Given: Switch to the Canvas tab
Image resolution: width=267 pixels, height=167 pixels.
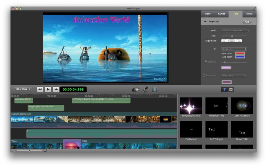Looking at the screenshot, I should click(x=222, y=14).
